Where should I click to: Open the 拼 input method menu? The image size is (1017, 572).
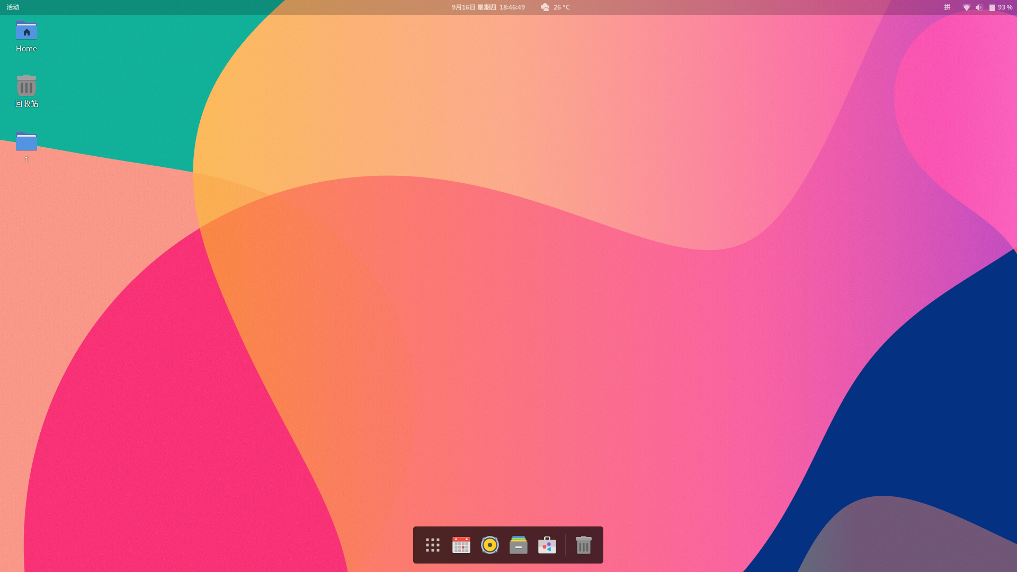[947, 7]
